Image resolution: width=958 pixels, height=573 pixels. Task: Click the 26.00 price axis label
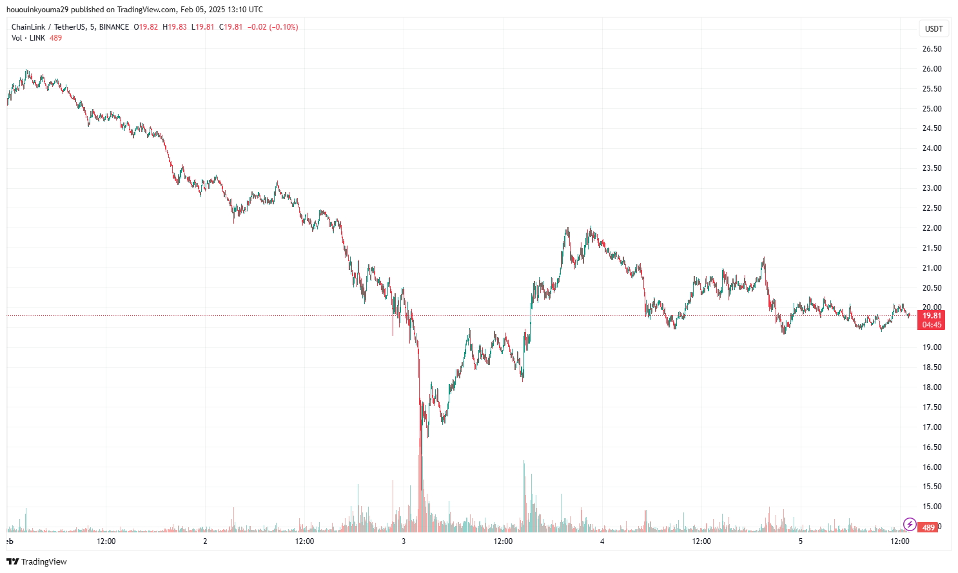932,69
